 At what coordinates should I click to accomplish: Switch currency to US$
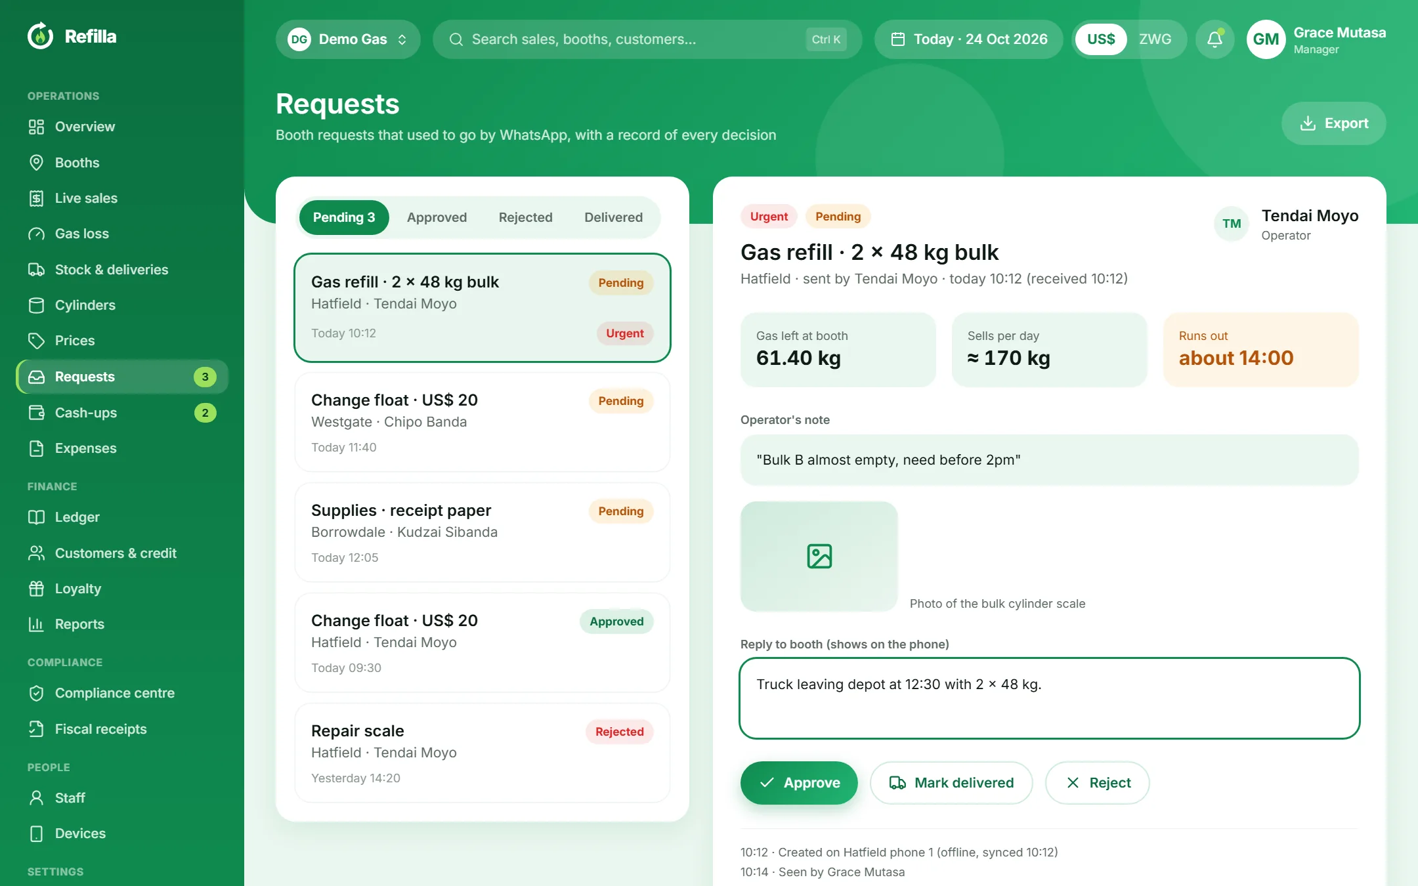(x=1101, y=39)
